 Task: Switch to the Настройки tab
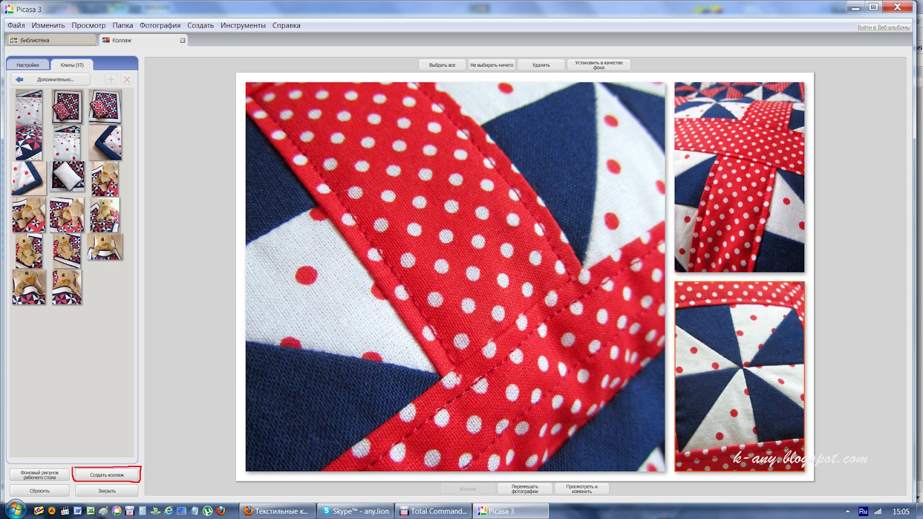28,65
